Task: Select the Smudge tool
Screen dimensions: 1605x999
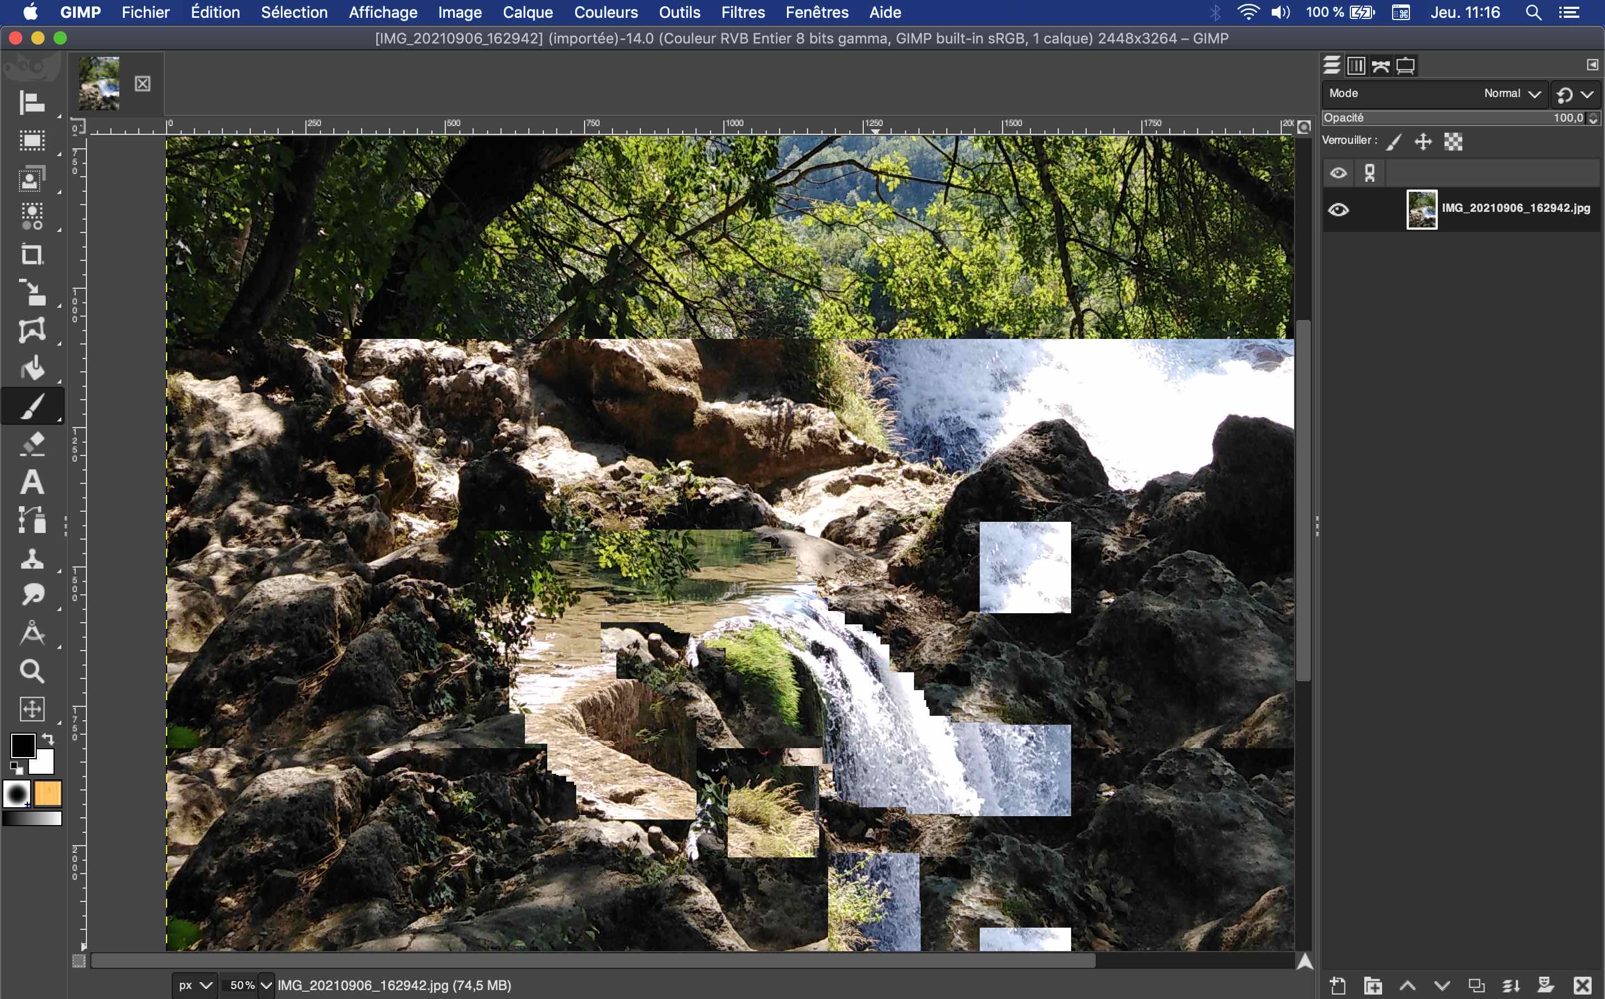Action: (32, 595)
